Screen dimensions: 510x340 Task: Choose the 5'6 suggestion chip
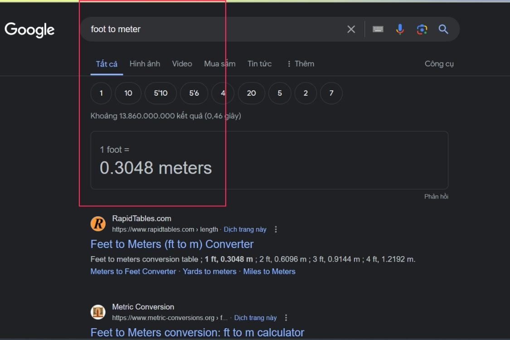(x=194, y=93)
